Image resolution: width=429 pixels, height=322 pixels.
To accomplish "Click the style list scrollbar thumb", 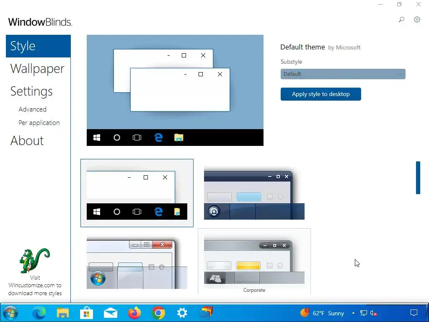I will click(x=418, y=178).
